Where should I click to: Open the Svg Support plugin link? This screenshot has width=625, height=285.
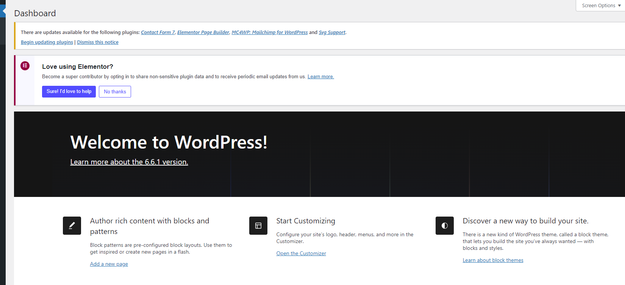pyautogui.click(x=332, y=33)
